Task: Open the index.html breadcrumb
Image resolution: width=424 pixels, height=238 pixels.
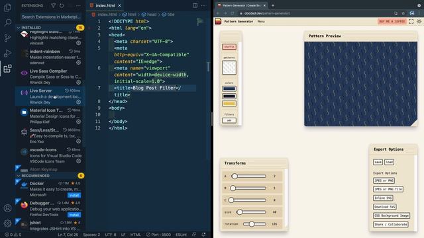Action: tap(105, 15)
